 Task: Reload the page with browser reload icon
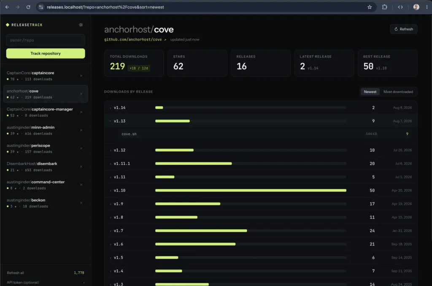click(x=28, y=7)
